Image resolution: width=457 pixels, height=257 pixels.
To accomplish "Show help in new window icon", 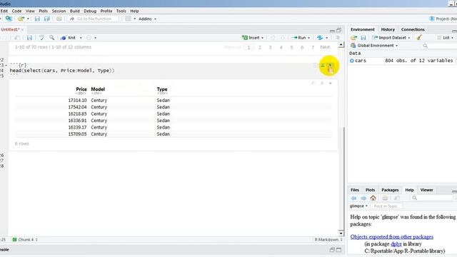I will coord(397,198).
